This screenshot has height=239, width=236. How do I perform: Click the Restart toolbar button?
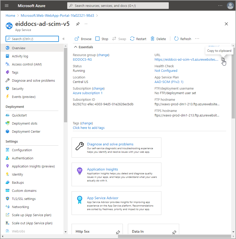tap(138, 39)
